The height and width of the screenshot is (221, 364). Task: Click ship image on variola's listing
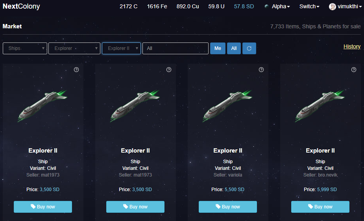pos(228,106)
